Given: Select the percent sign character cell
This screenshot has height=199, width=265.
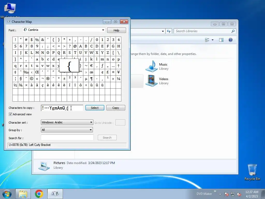Looking at the screenshot, I should (37, 40).
